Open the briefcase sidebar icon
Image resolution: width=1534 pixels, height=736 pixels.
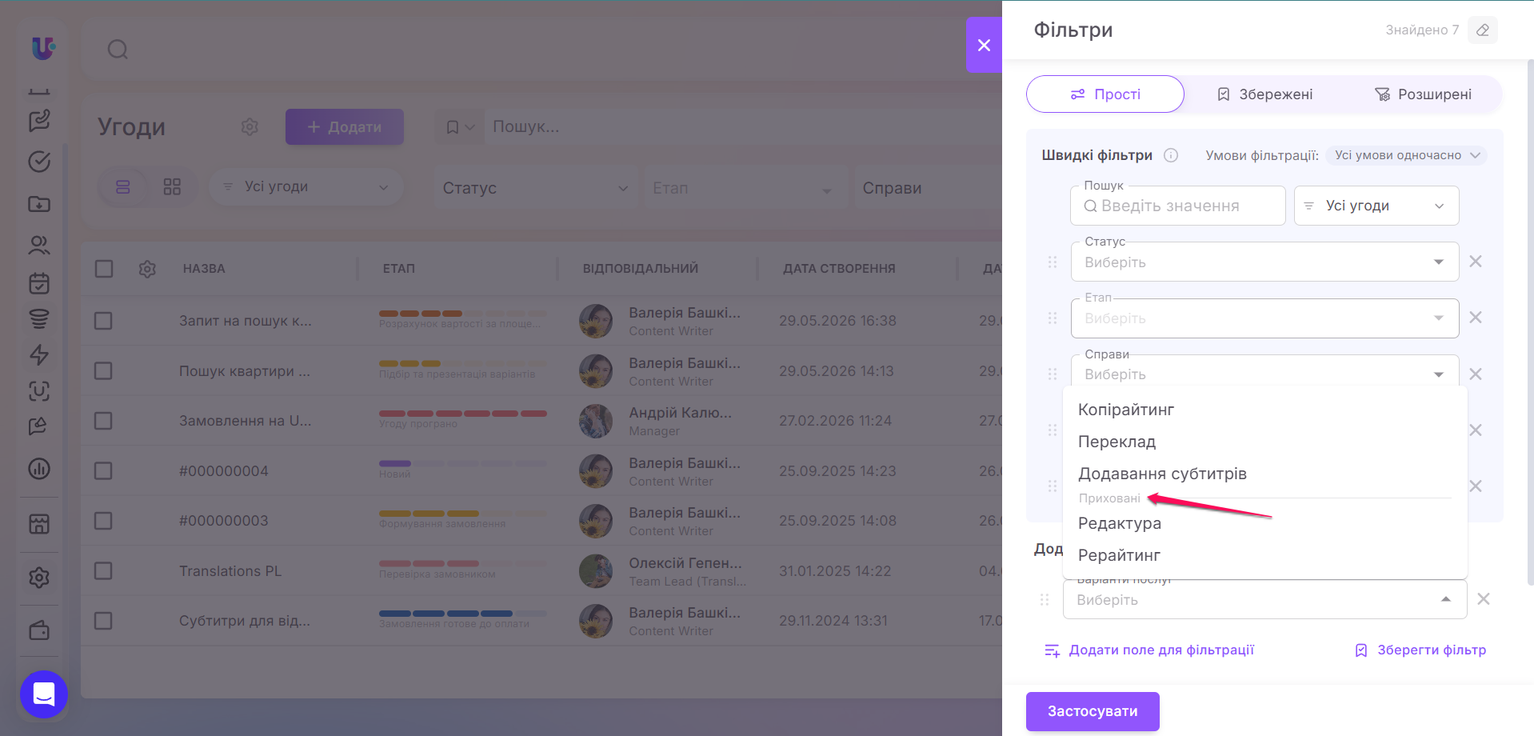39,630
